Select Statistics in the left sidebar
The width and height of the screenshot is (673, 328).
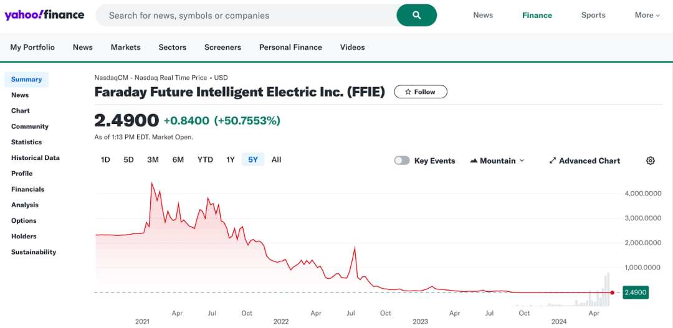point(27,142)
